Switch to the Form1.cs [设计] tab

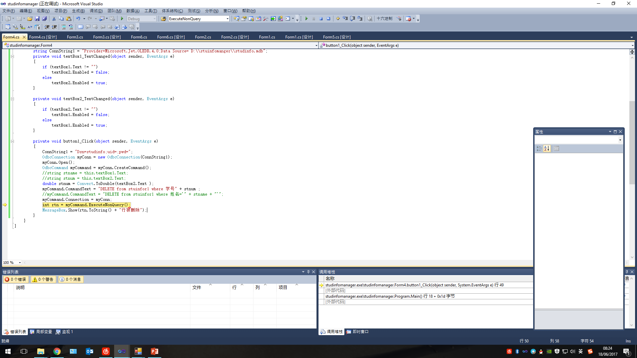coord(299,37)
